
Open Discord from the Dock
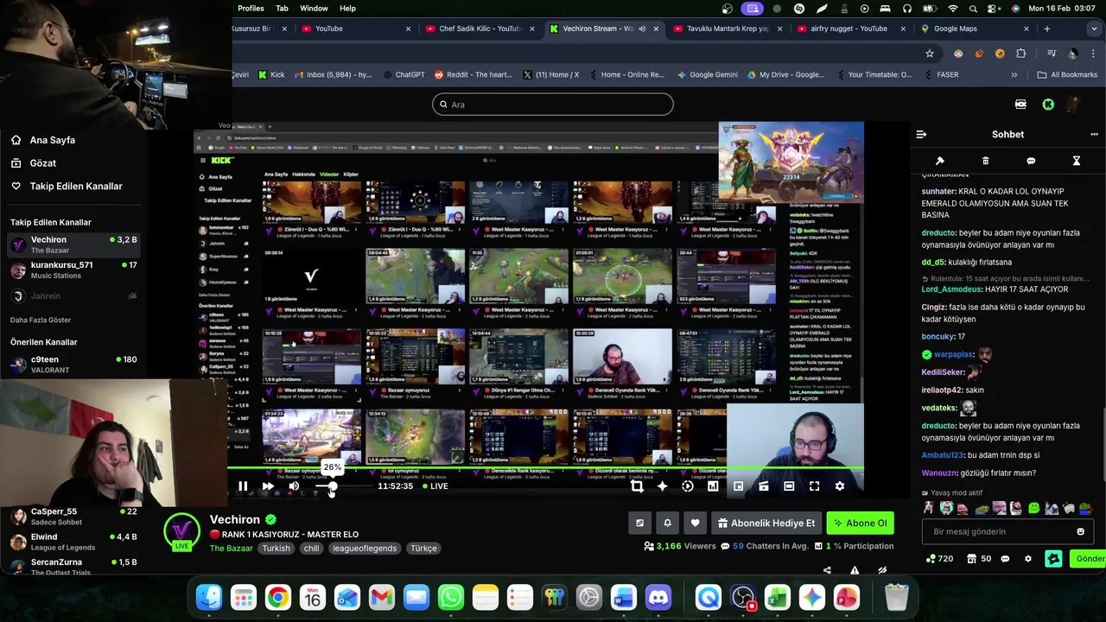click(x=658, y=597)
